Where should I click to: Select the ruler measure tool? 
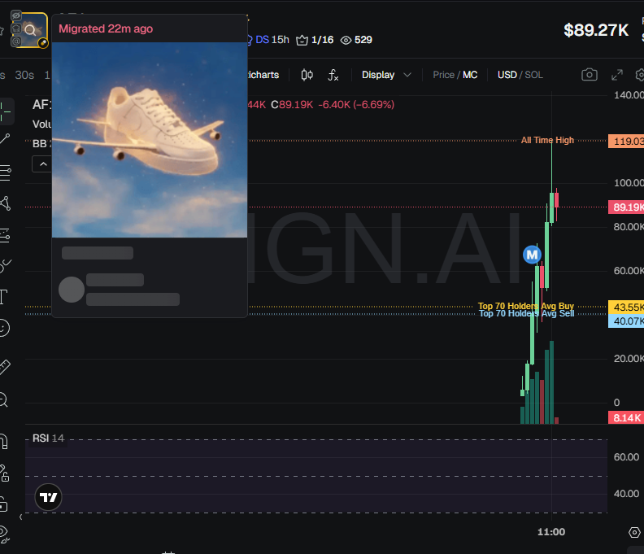tap(5, 367)
